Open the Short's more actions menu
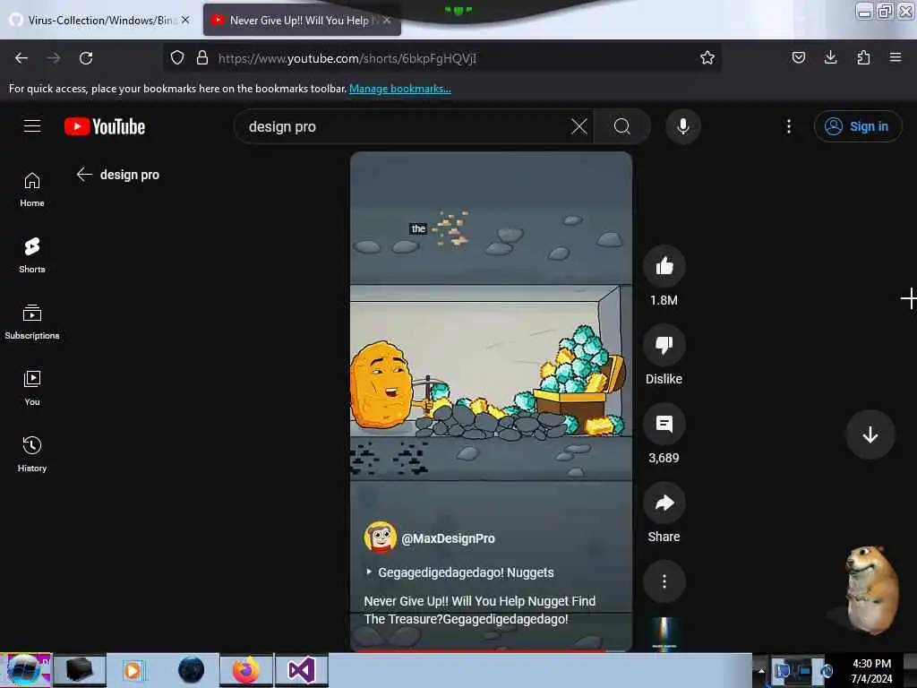Screen dimensions: 917x688 coord(664,581)
